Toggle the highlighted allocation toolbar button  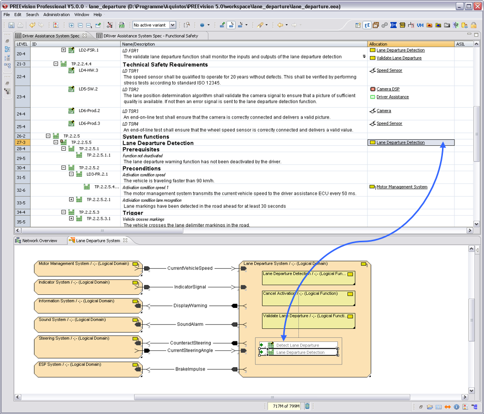[231, 25]
